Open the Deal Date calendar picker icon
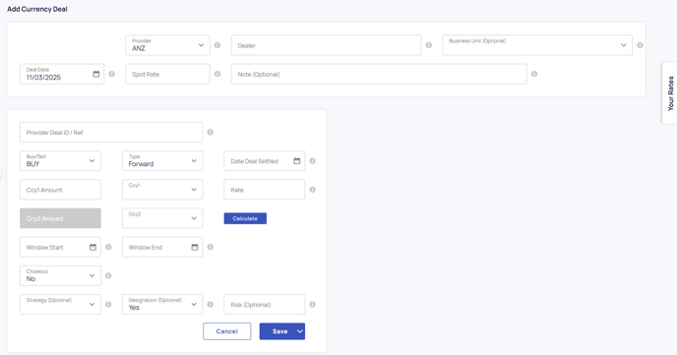This screenshot has width=677, height=355. click(x=95, y=74)
